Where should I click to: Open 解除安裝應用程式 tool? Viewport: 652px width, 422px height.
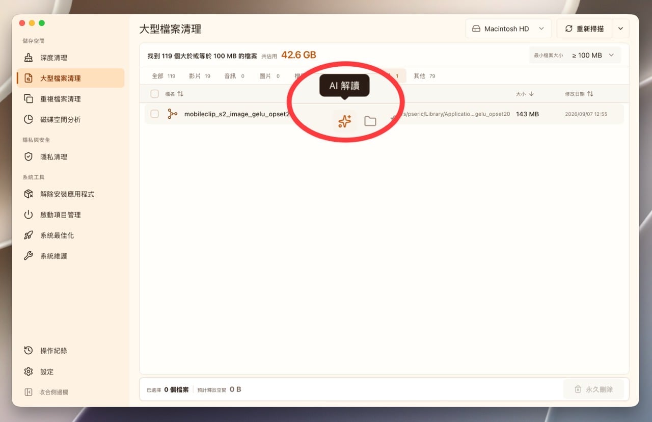pos(70,194)
